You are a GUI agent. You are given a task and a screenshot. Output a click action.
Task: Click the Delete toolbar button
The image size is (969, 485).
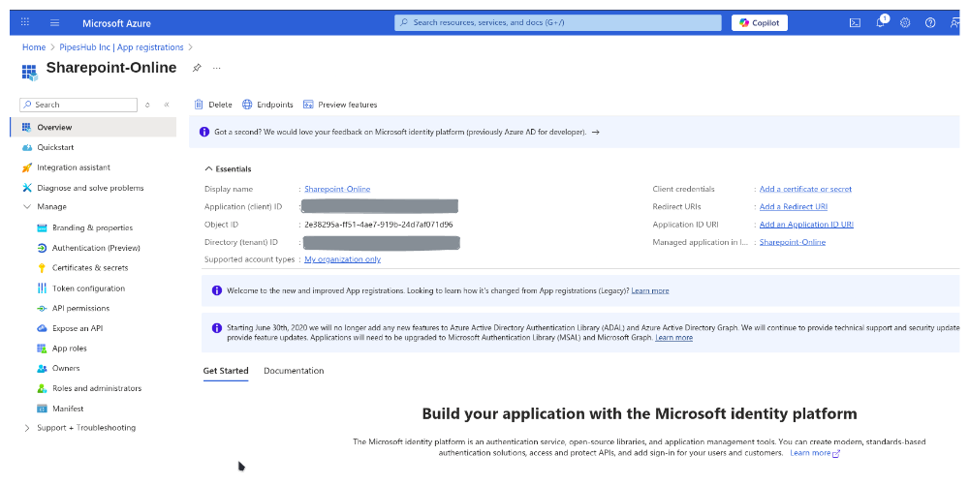pyautogui.click(x=213, y=105)
